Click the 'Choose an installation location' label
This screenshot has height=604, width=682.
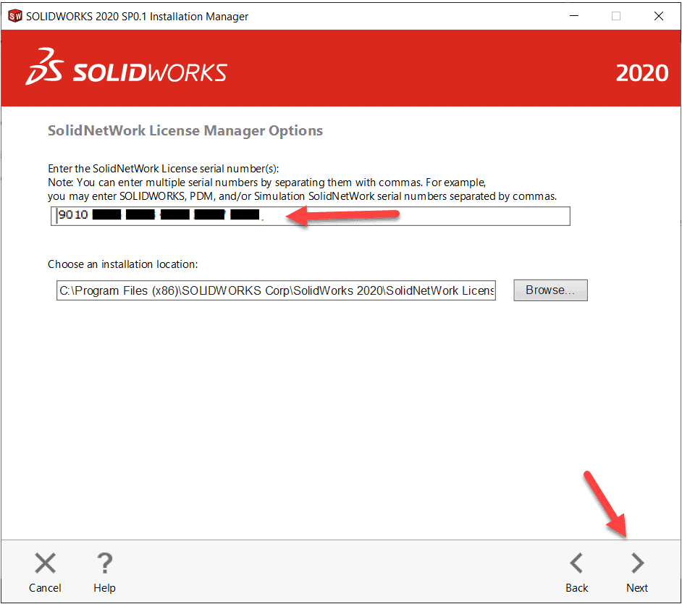pos(123,265)
